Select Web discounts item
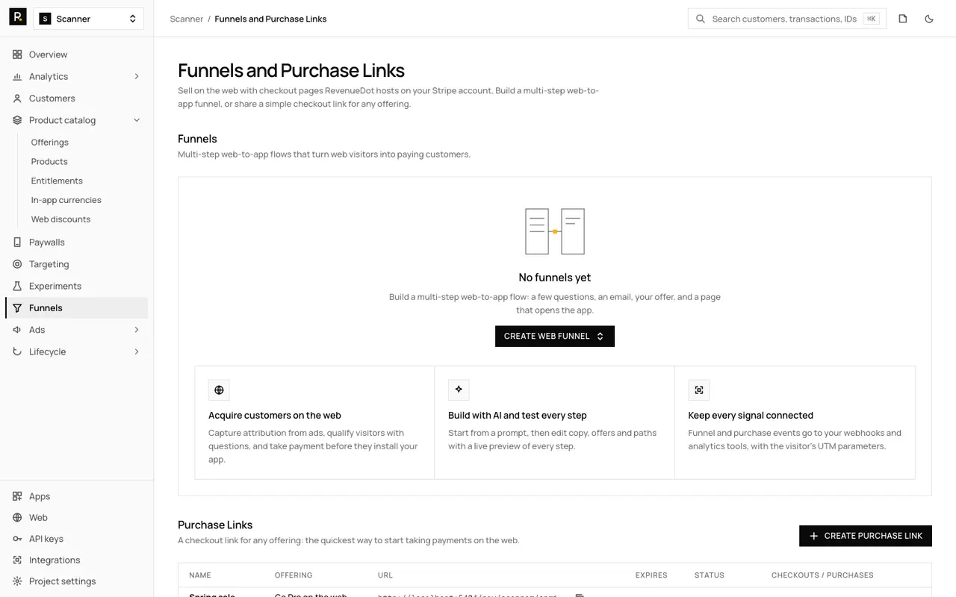956x597 pixels. click(60, 219)
